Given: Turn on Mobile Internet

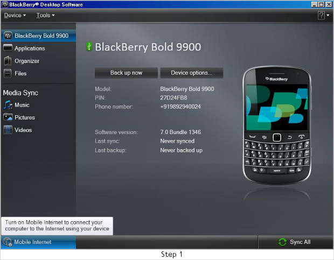Looking at the screenshot, I should click(x=39, y=242).
